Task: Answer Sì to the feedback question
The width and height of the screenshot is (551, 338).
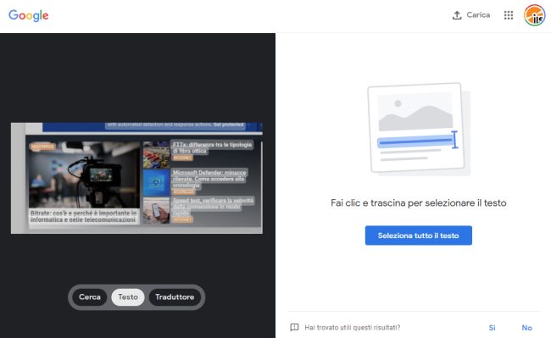Action: 492,328
